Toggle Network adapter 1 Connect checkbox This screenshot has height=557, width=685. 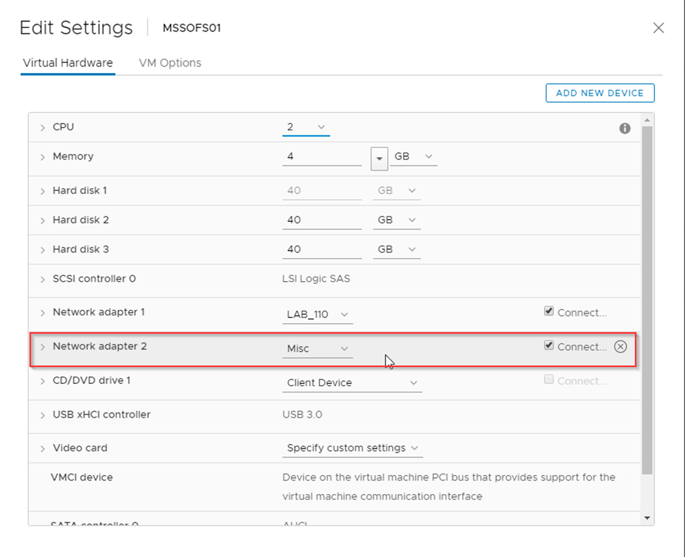[549, 312]
